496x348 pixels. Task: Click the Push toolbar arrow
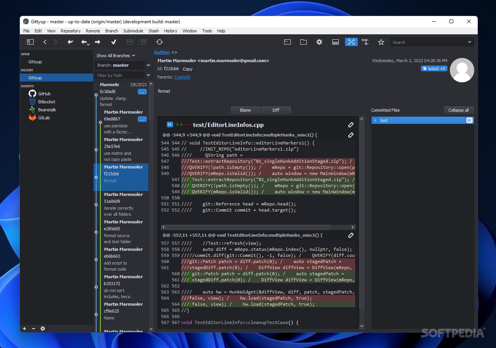[x=98, y=42]
